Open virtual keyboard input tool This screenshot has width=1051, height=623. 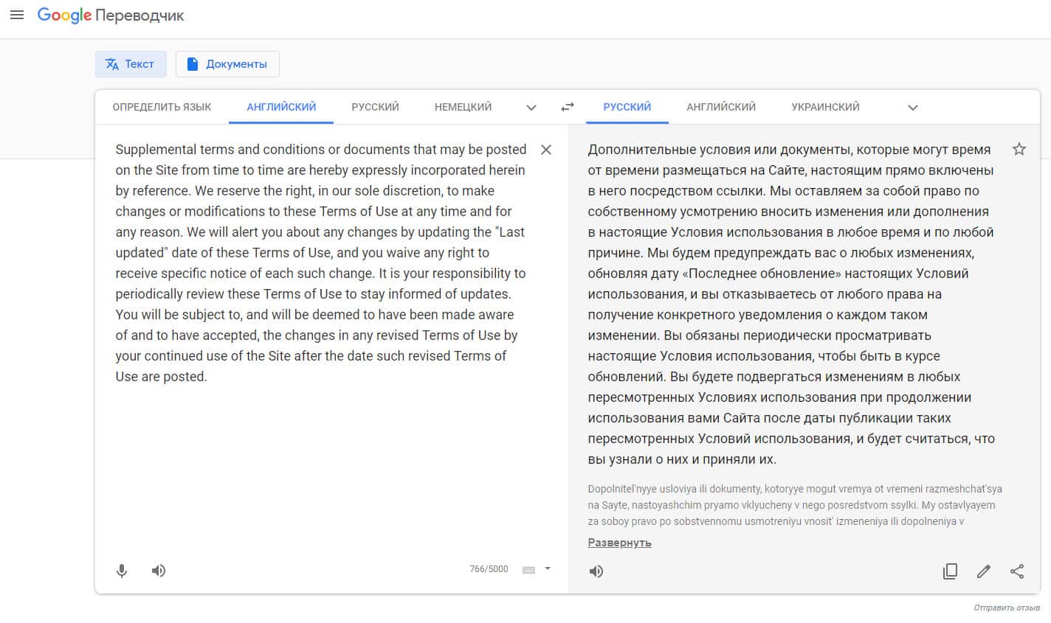click(x=528, y=569)
